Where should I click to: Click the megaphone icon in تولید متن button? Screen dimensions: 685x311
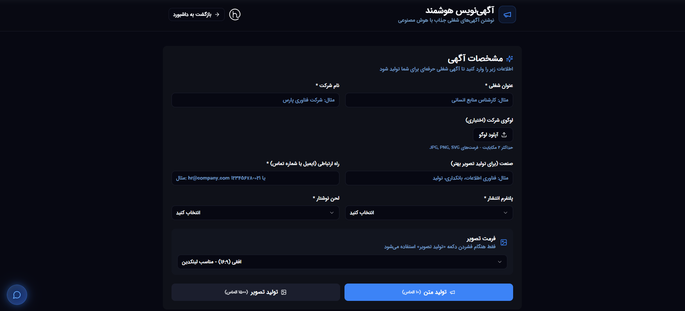[x=452, y=292]
